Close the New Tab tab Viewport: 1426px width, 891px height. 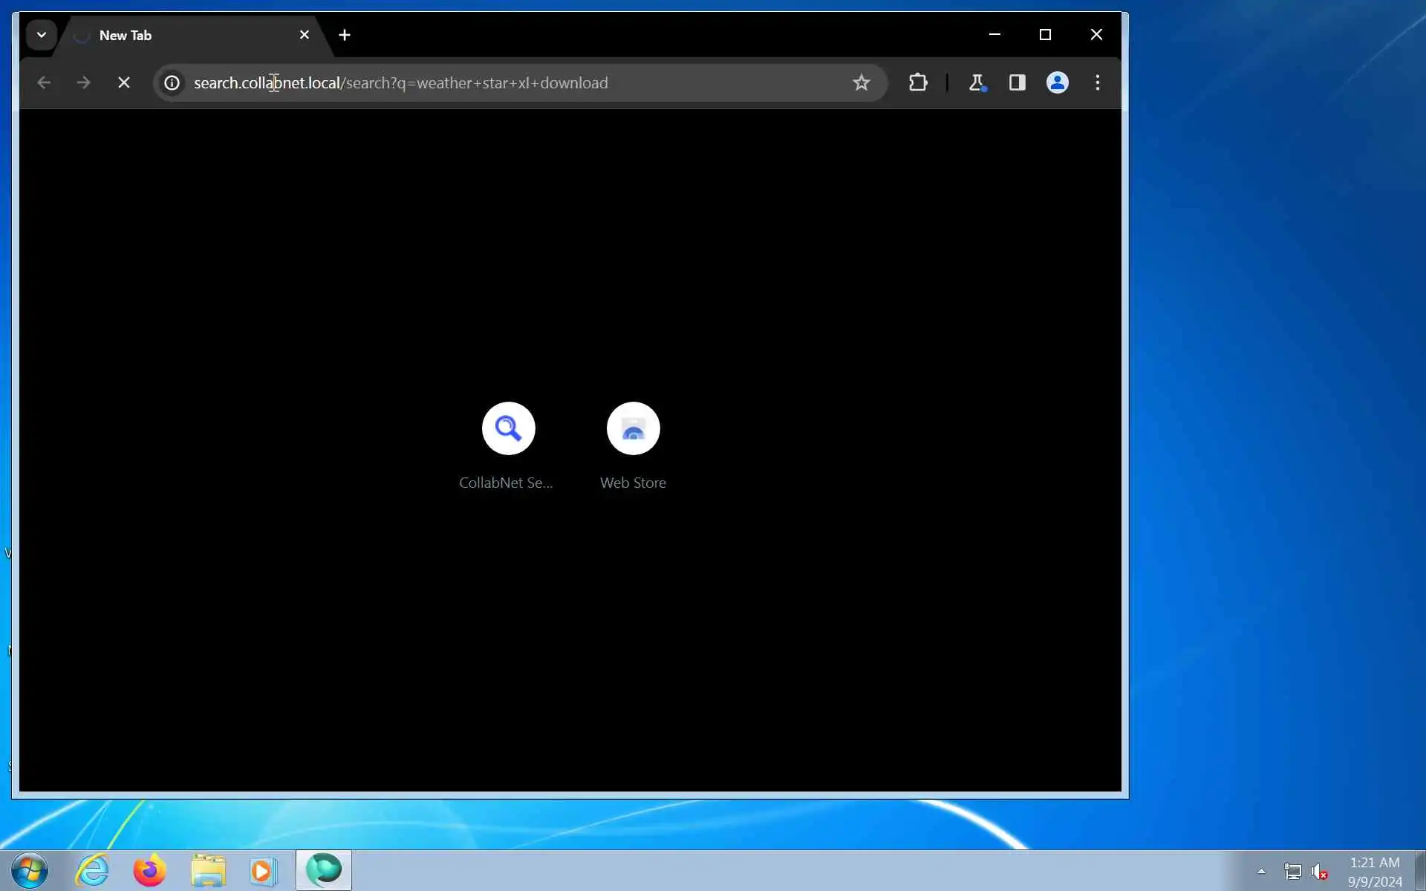pos(305,35)
